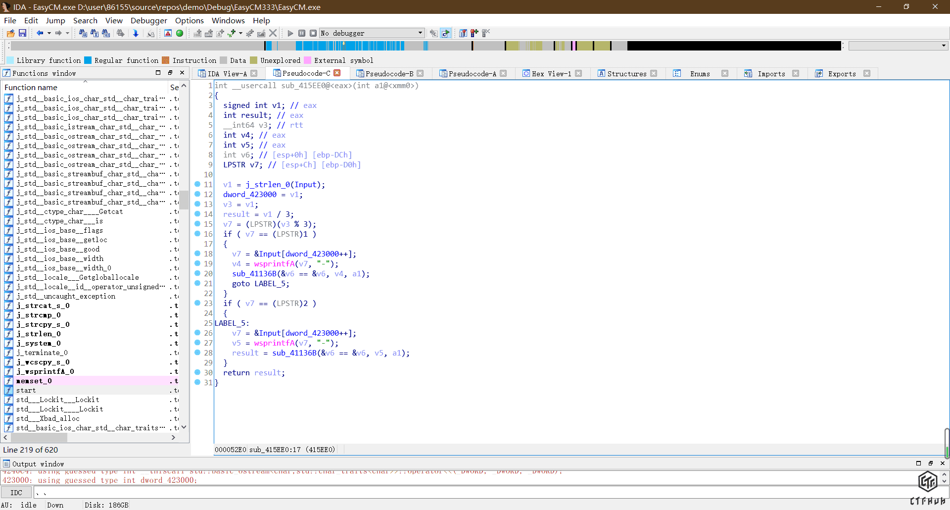Open the dropdown right of the navigation band
950x510 pixels.
[x=944, y=46]
